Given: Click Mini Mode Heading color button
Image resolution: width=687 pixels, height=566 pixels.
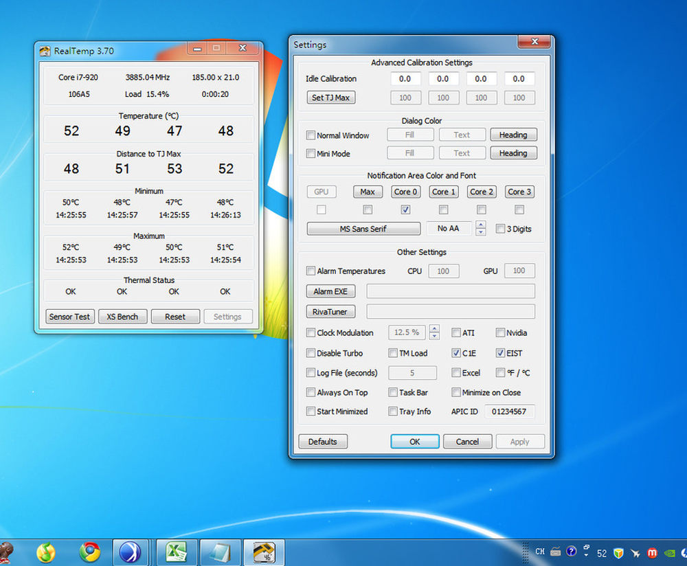Looking at the screenshot, I should (513, 153).
